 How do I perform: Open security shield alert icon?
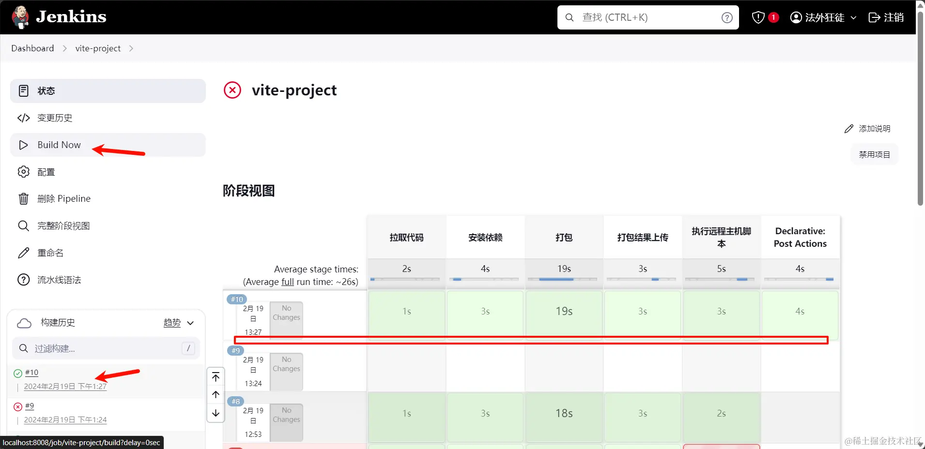click(x=758, y=17)
